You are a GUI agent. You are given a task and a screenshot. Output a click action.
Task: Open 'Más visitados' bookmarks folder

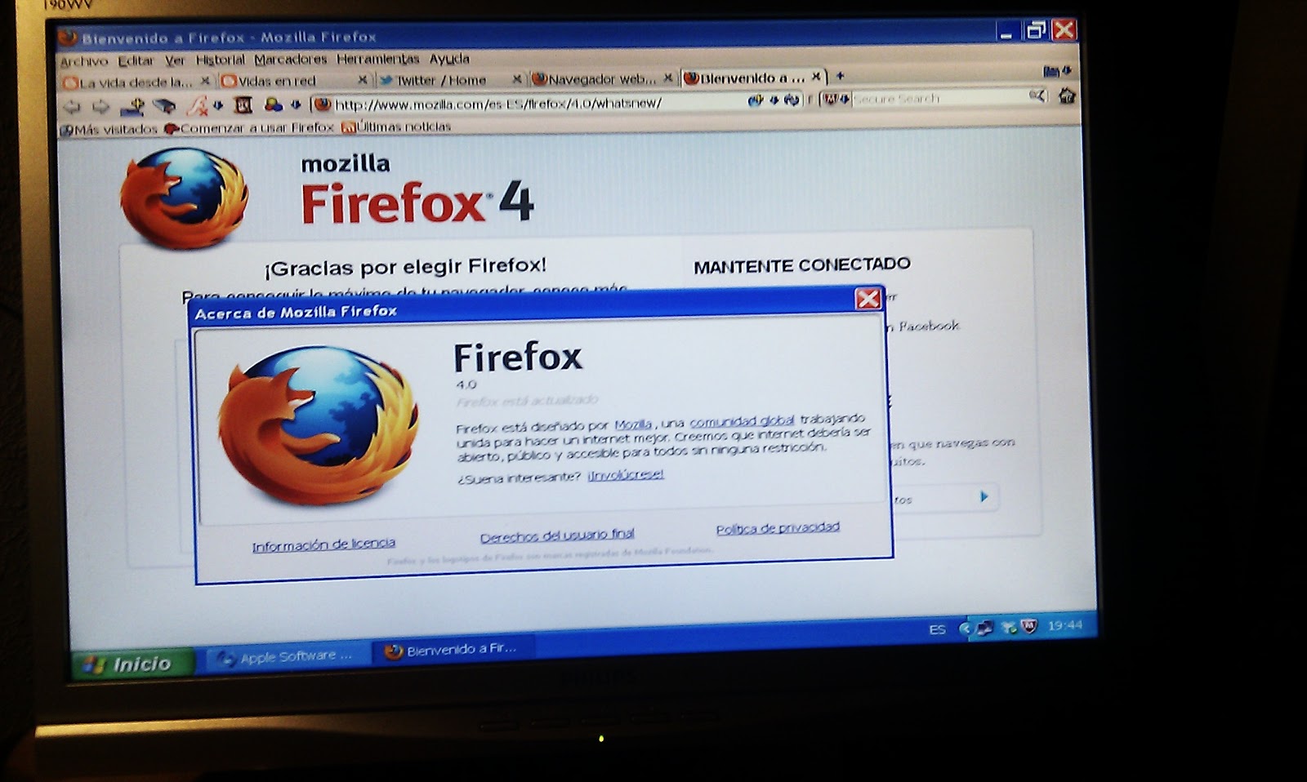(x=109, y=129)
